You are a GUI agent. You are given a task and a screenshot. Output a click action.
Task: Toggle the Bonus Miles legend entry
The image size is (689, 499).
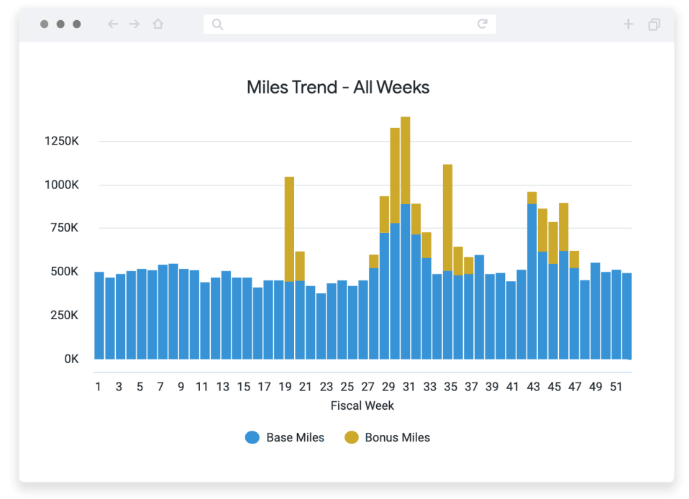(387, 437)
